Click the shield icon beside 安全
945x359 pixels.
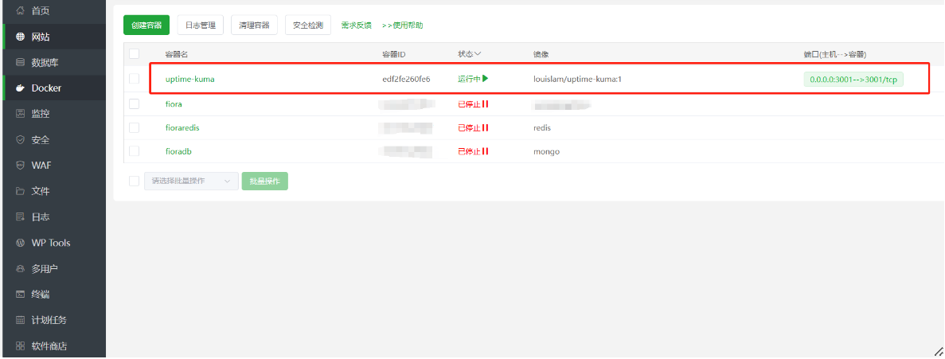[21, 140]
